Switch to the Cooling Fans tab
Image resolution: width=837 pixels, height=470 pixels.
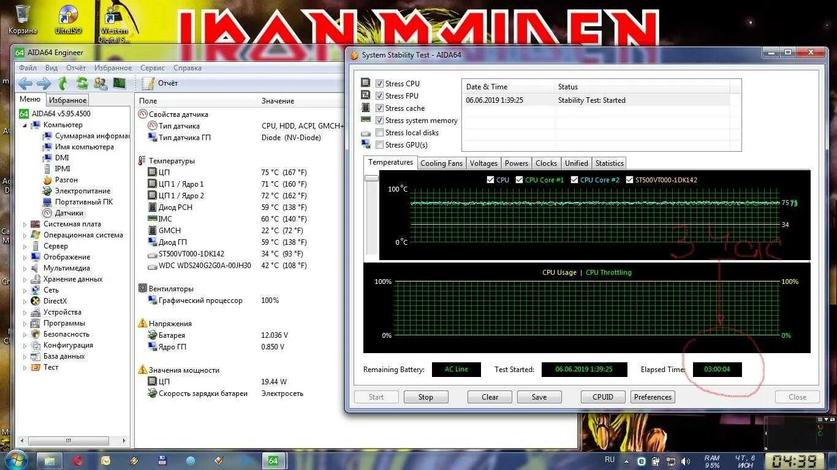[x=441, y=163]
